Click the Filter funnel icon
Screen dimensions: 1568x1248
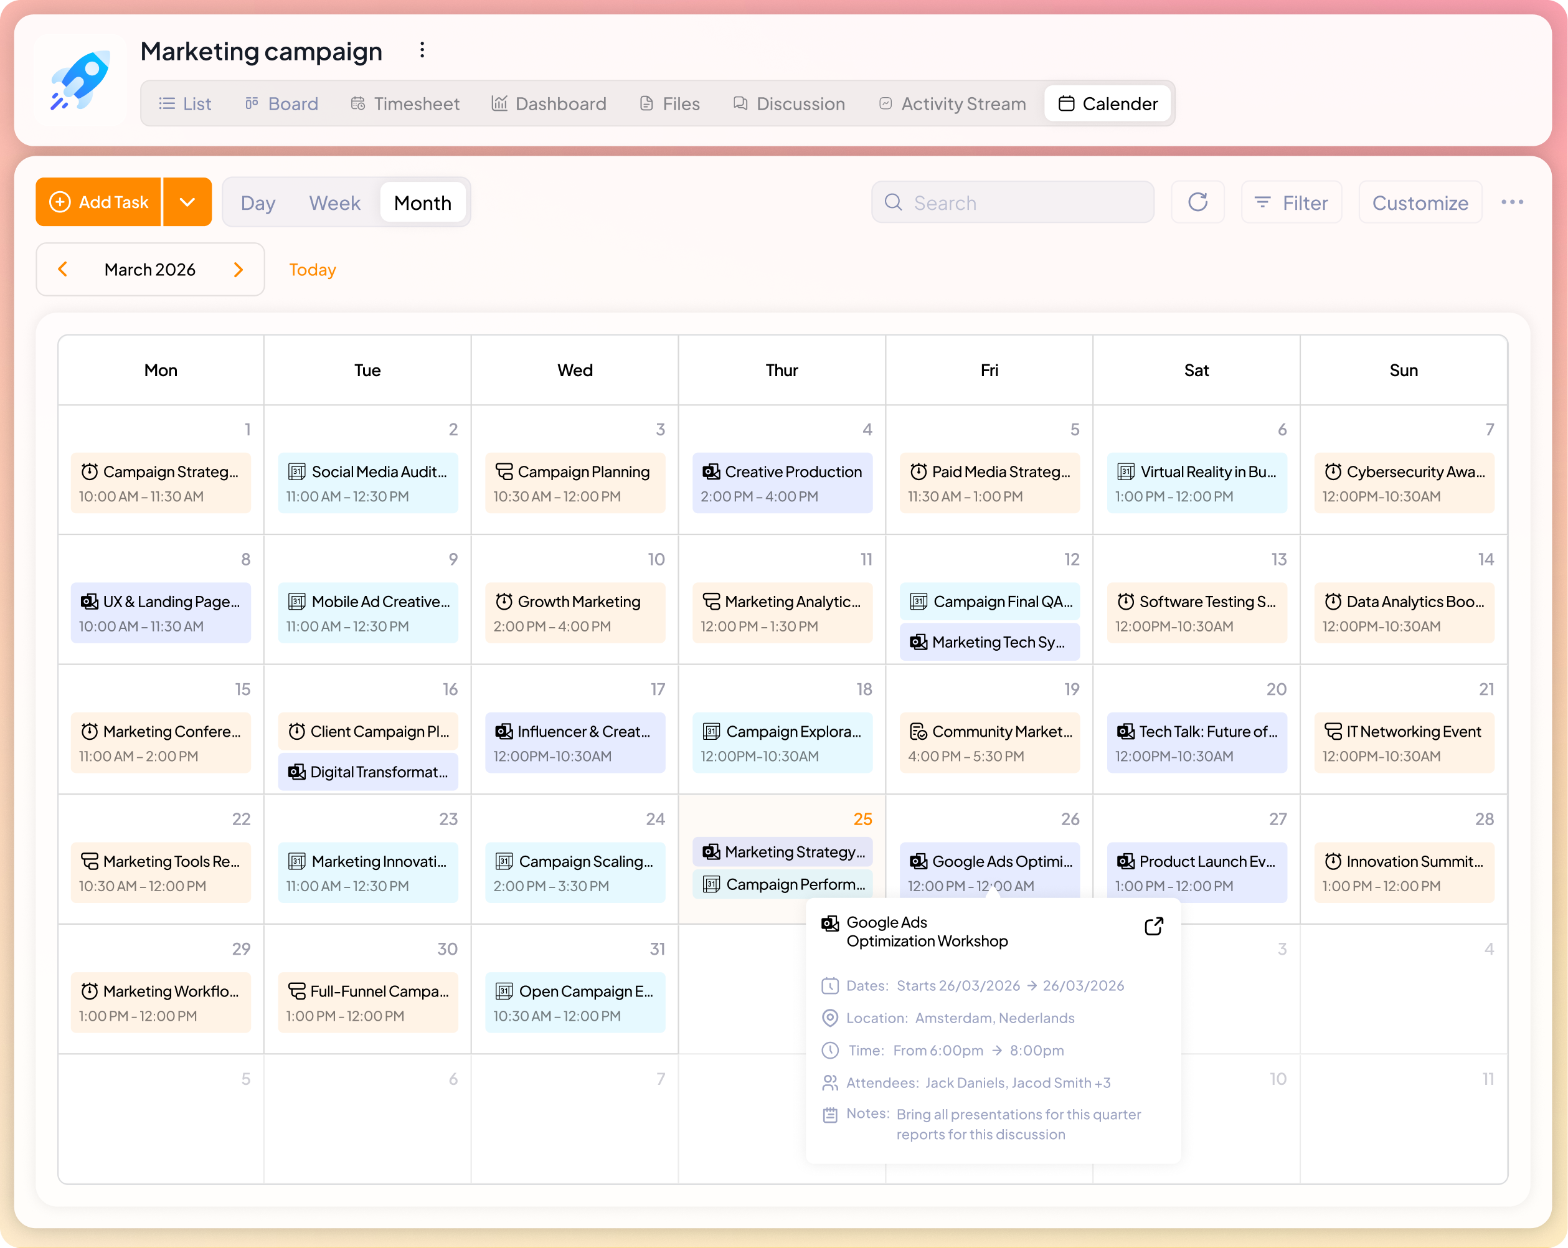point(1262,202)
